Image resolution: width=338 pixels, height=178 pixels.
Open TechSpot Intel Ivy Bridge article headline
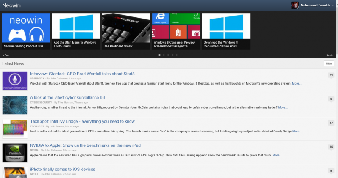82,121
